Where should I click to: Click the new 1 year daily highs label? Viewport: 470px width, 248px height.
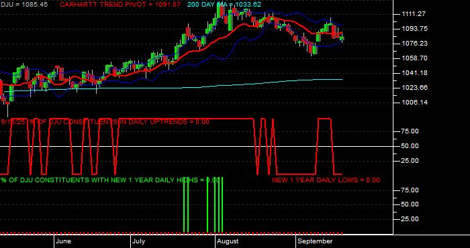coord(111,180)
